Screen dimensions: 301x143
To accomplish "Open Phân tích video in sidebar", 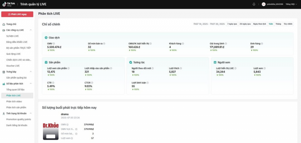I will point(14,101).
